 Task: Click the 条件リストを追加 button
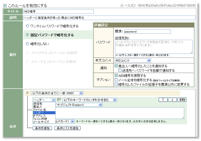point(67,128)
